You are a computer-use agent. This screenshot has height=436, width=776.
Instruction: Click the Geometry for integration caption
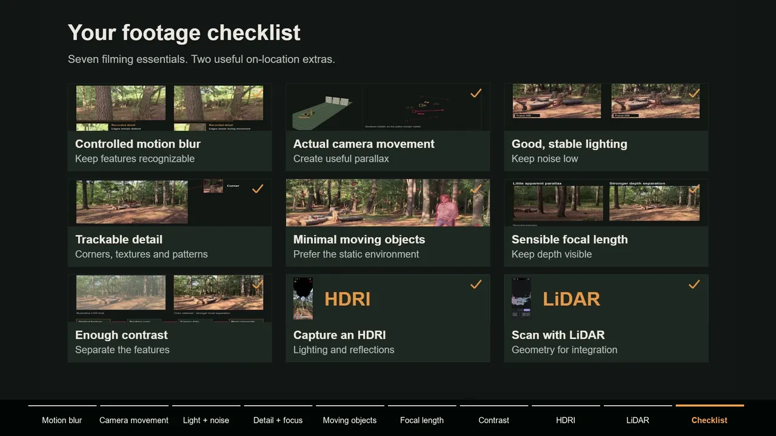pos(564,350)
